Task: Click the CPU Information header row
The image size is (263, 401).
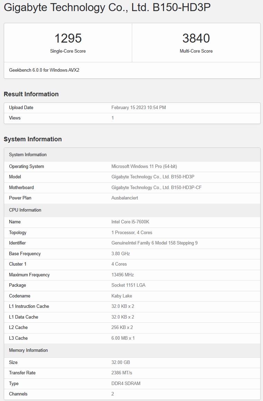Action: coord(132,210)
